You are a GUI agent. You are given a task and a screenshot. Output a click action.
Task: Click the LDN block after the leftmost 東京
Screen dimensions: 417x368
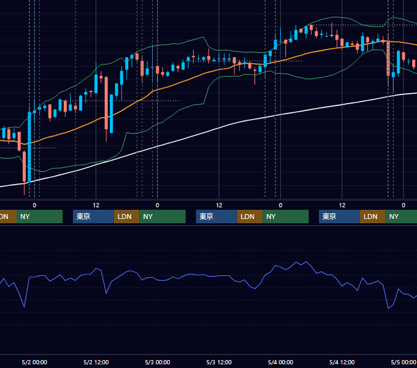(126, 217)
